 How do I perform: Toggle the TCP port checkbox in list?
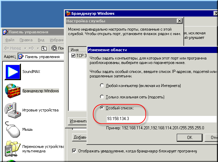[x=73, y=56]
